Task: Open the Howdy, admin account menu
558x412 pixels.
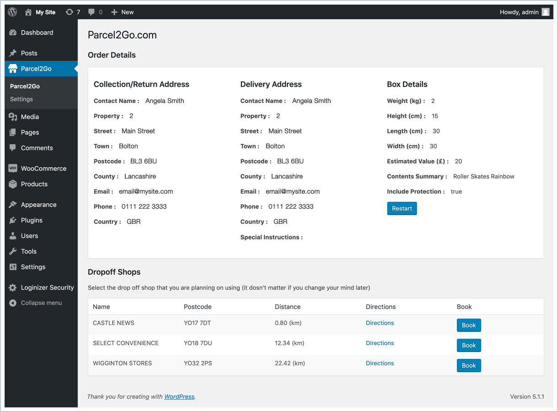Action: click(519, 12)
